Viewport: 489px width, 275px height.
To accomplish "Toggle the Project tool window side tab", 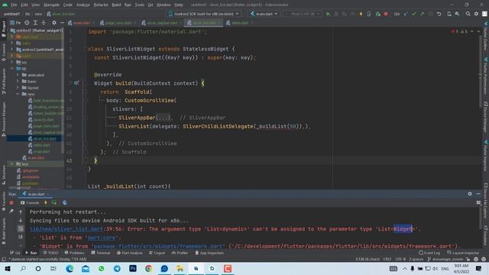I will 3,29.
